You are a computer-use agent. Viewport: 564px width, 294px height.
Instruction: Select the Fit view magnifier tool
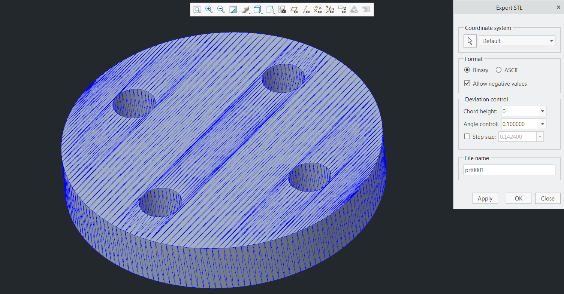[197, 9]
